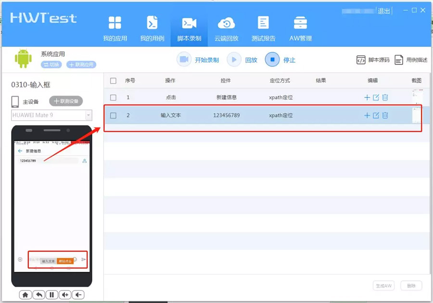Check the checkbox for step 1
433x303 pixels.
click(x=113, y=97)
